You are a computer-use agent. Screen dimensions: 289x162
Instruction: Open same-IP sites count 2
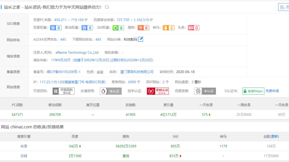tap(163, 82)
